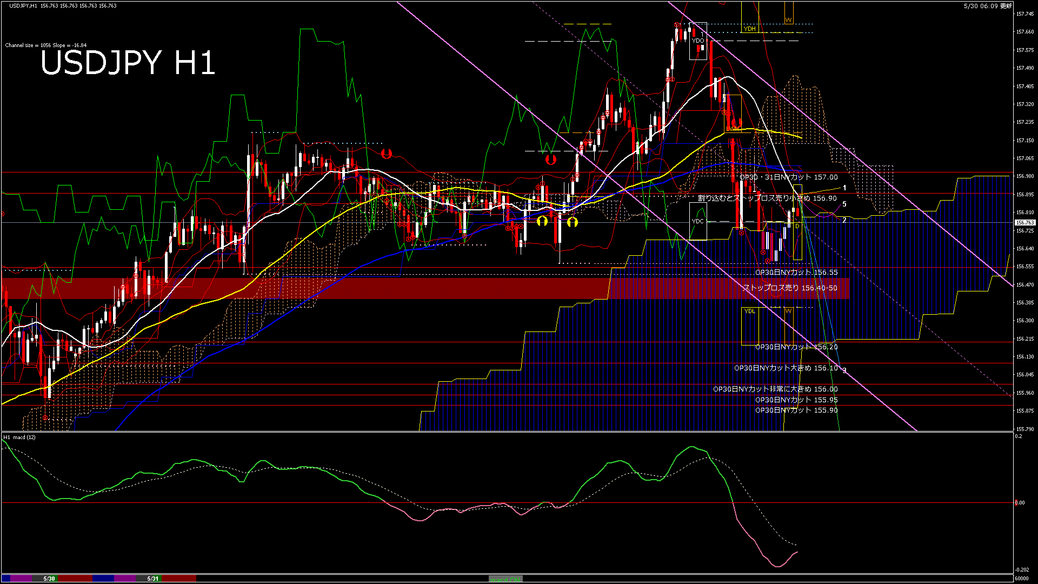Image resolution: width=1038 pixels, height=584 pixels.
Task: Select the leftmost yellow arrow signal marker
Action: [542, 221]
